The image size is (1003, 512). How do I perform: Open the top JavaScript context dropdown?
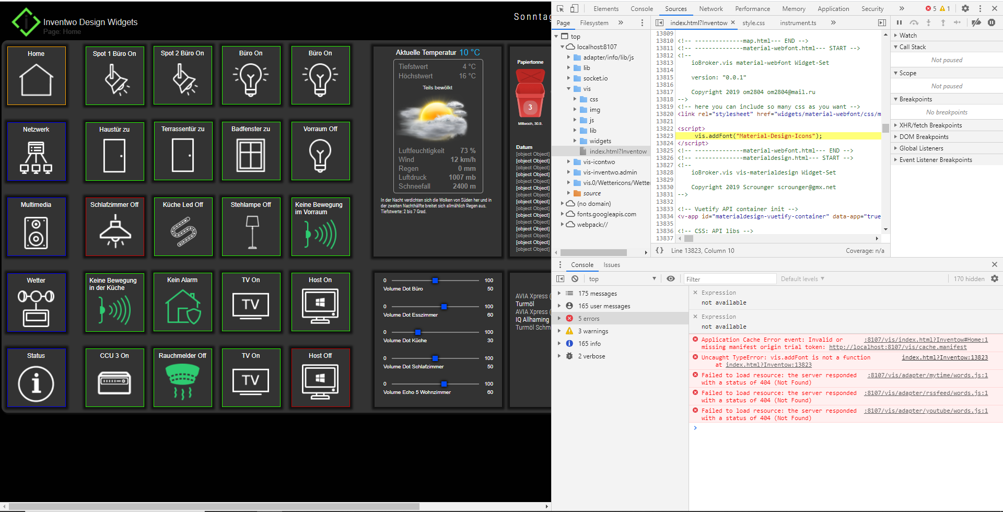point(622,279)
